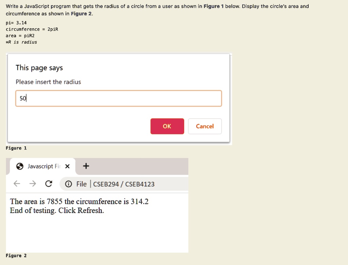Click the globe favicon on the Javascript tab
The image size is (348, 265).
(19, 166)
